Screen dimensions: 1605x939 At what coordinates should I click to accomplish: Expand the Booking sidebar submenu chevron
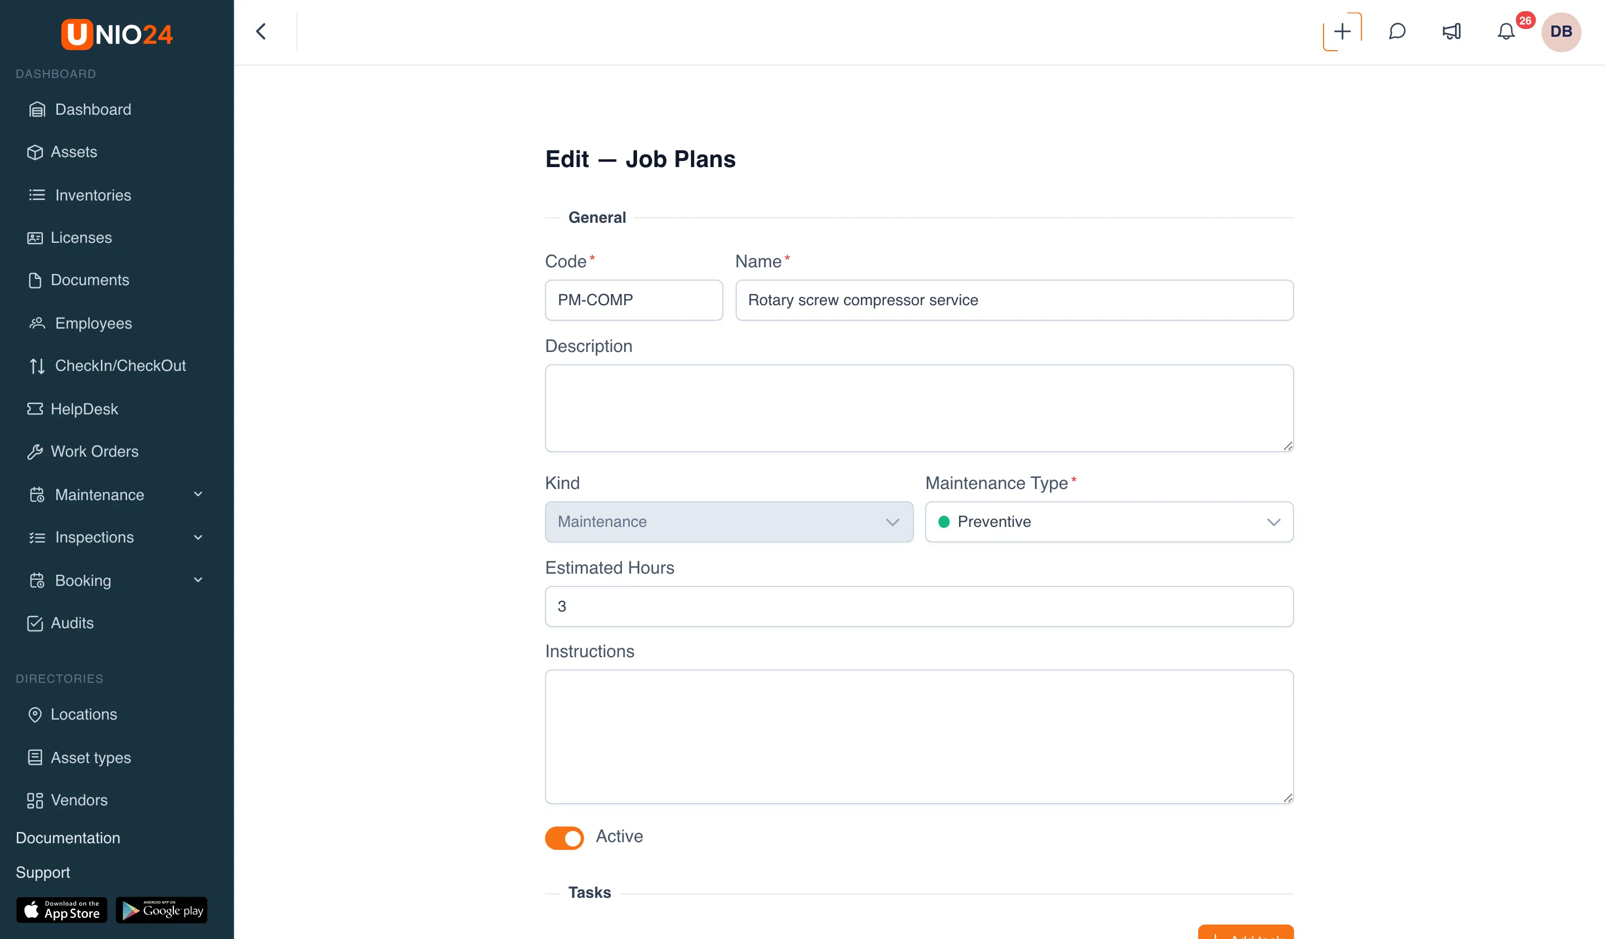pyautogui.click(x=198, y=580)
